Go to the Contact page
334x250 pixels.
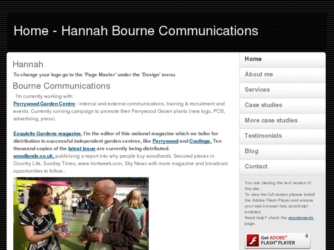tap(283, 167)
